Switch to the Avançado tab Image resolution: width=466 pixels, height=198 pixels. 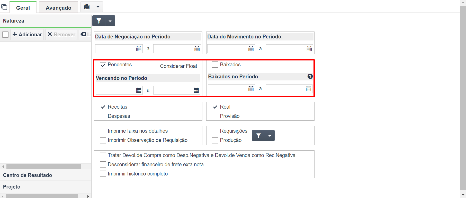point(58,8)
